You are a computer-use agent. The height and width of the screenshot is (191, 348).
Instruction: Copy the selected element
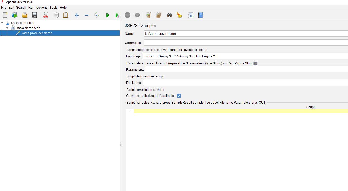55,15
